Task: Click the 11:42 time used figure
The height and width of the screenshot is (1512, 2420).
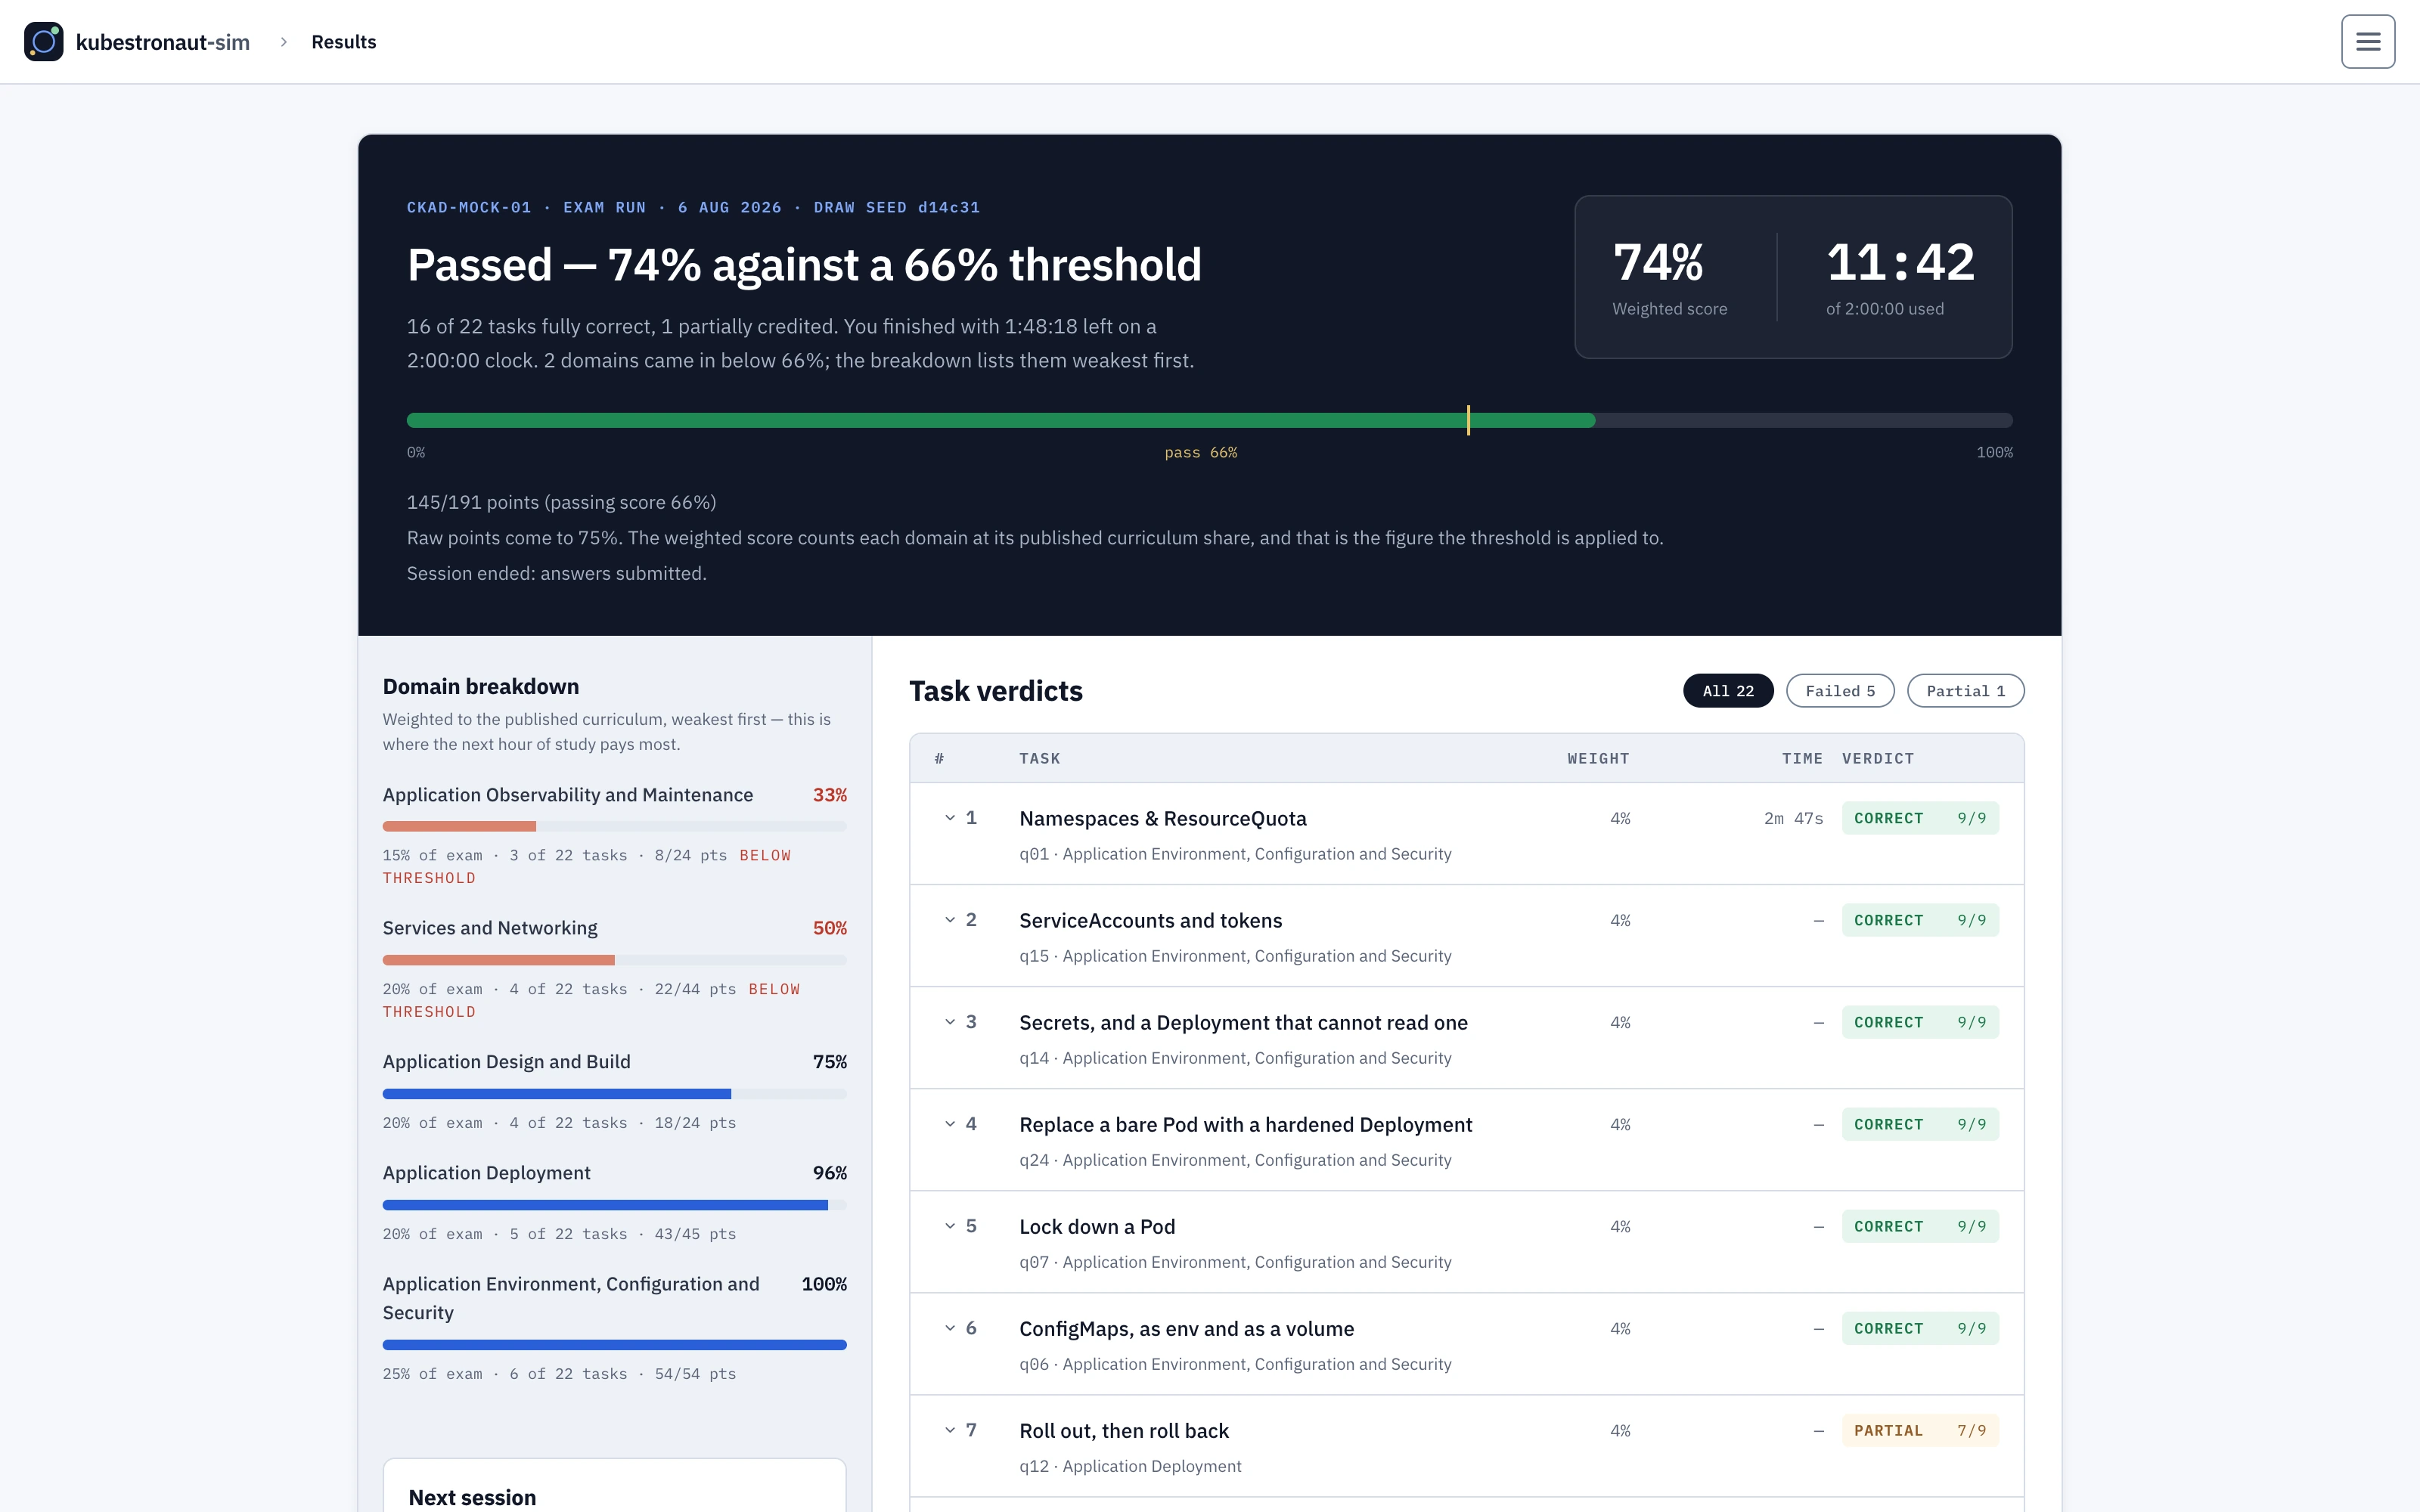Action: coord(1900,263)
